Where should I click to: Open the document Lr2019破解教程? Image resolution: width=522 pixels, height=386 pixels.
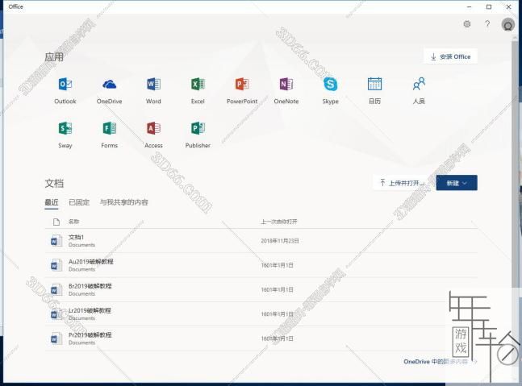pos(90,310)
